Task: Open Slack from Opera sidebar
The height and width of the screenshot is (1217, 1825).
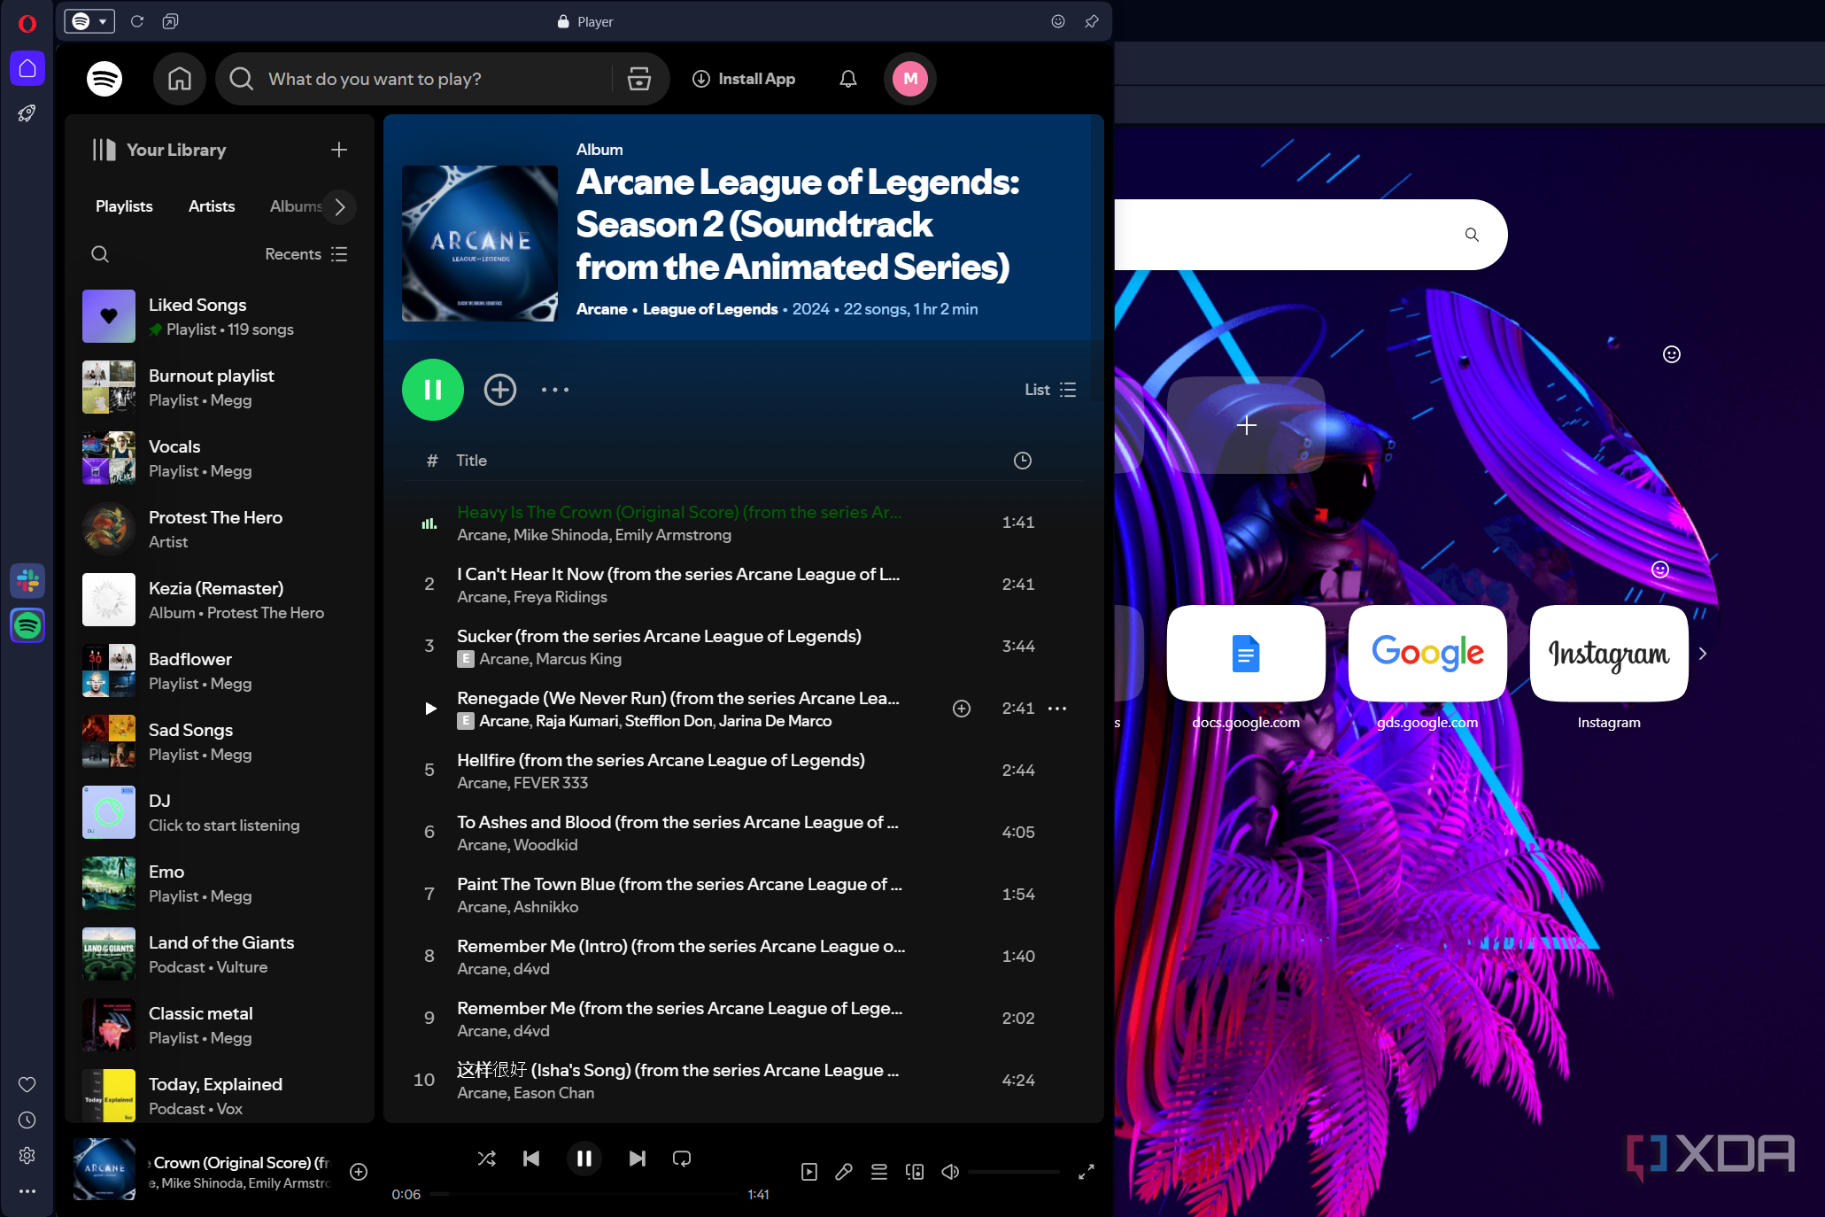Action: 27,581
